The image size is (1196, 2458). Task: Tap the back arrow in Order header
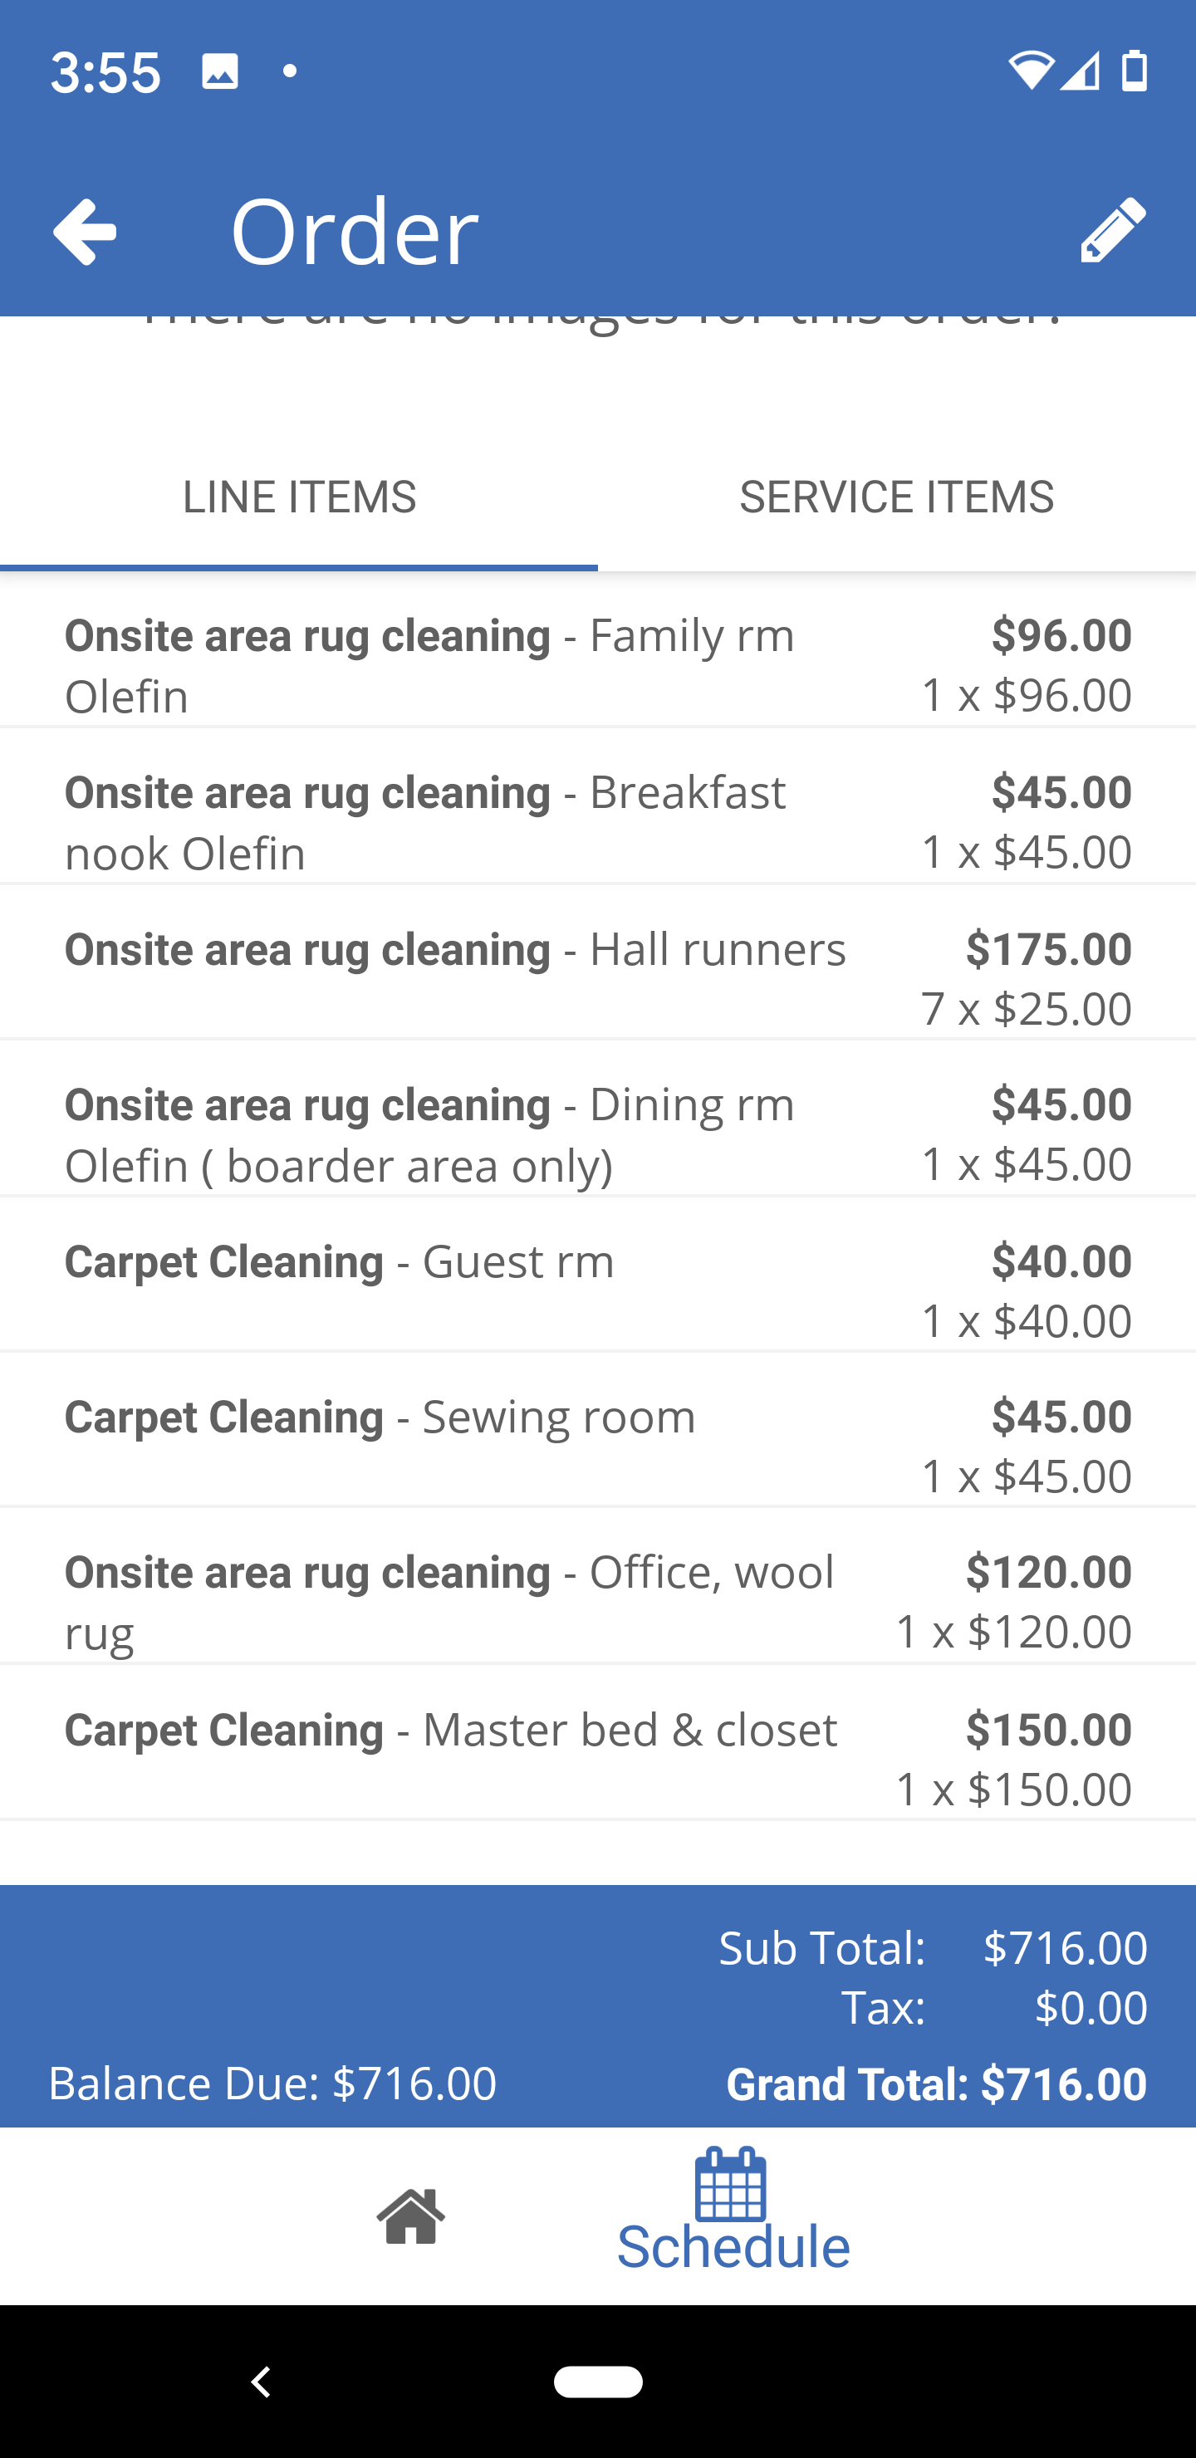pyautogui.click(x=85, y=231)
